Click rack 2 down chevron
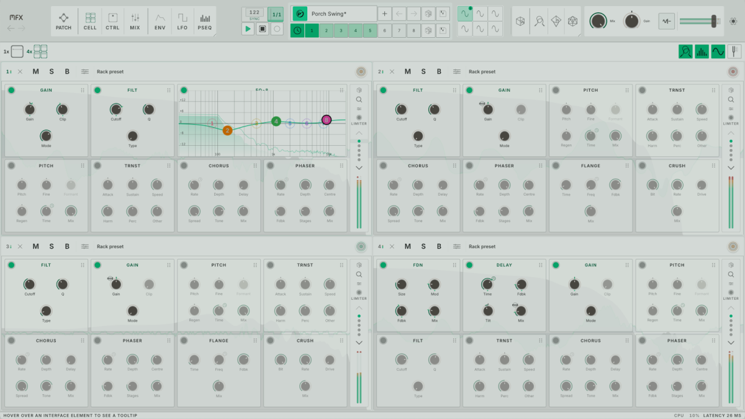 tap(731, 168)
